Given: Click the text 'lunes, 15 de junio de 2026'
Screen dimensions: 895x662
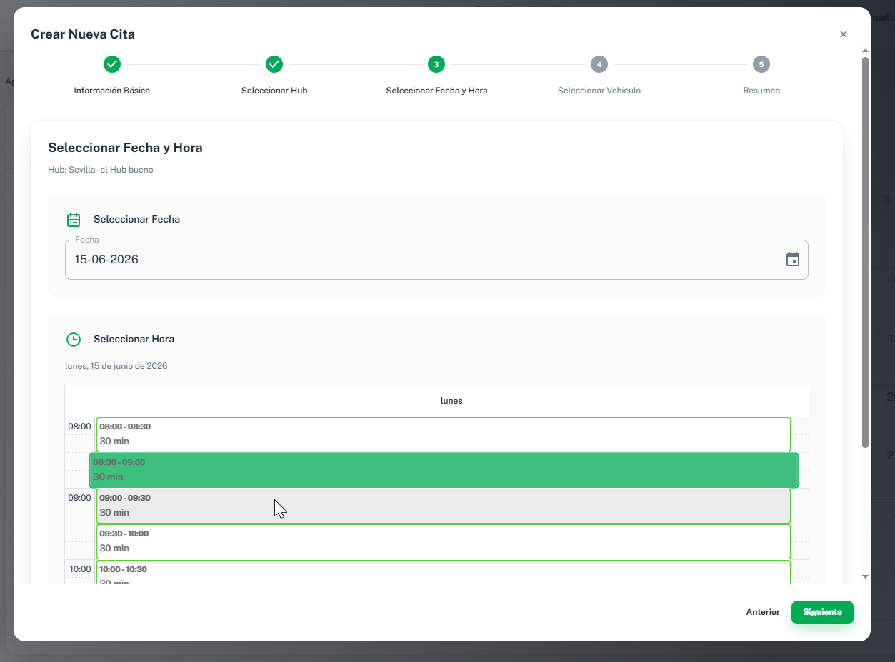Looking at the screenshot, I should (x=116, y=366).
